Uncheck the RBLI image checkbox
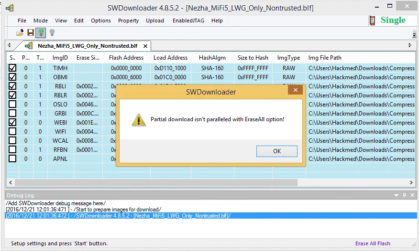Image resolution: width=419 pixels, height=252 pixels. click(12, 86)
